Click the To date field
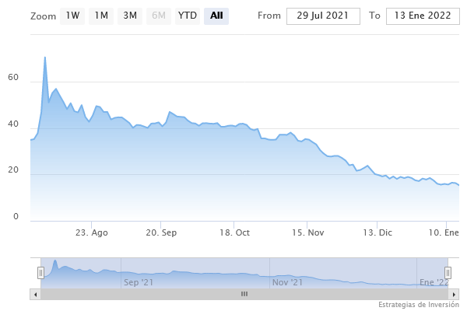The height and width of the screenshot is (311, 467). click(423, 16)
